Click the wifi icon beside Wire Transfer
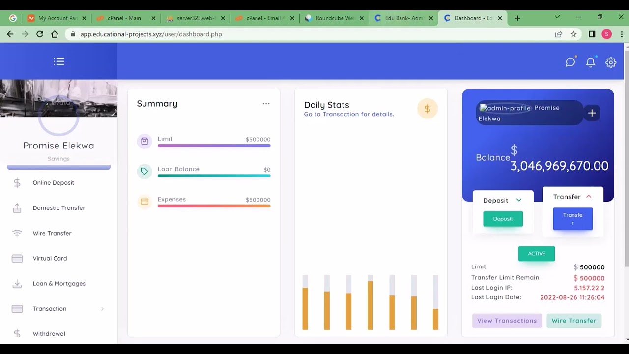Image resolution: width=629 pixels, height=354 pixels. pos(17,233)
